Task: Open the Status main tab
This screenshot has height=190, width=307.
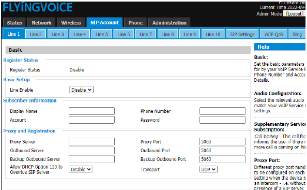Action: (x=14, y=23)
